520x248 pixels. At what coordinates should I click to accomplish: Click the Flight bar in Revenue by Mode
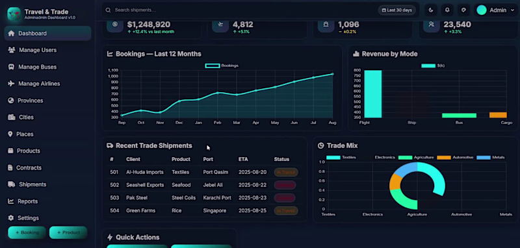click(x=372, y=94)
